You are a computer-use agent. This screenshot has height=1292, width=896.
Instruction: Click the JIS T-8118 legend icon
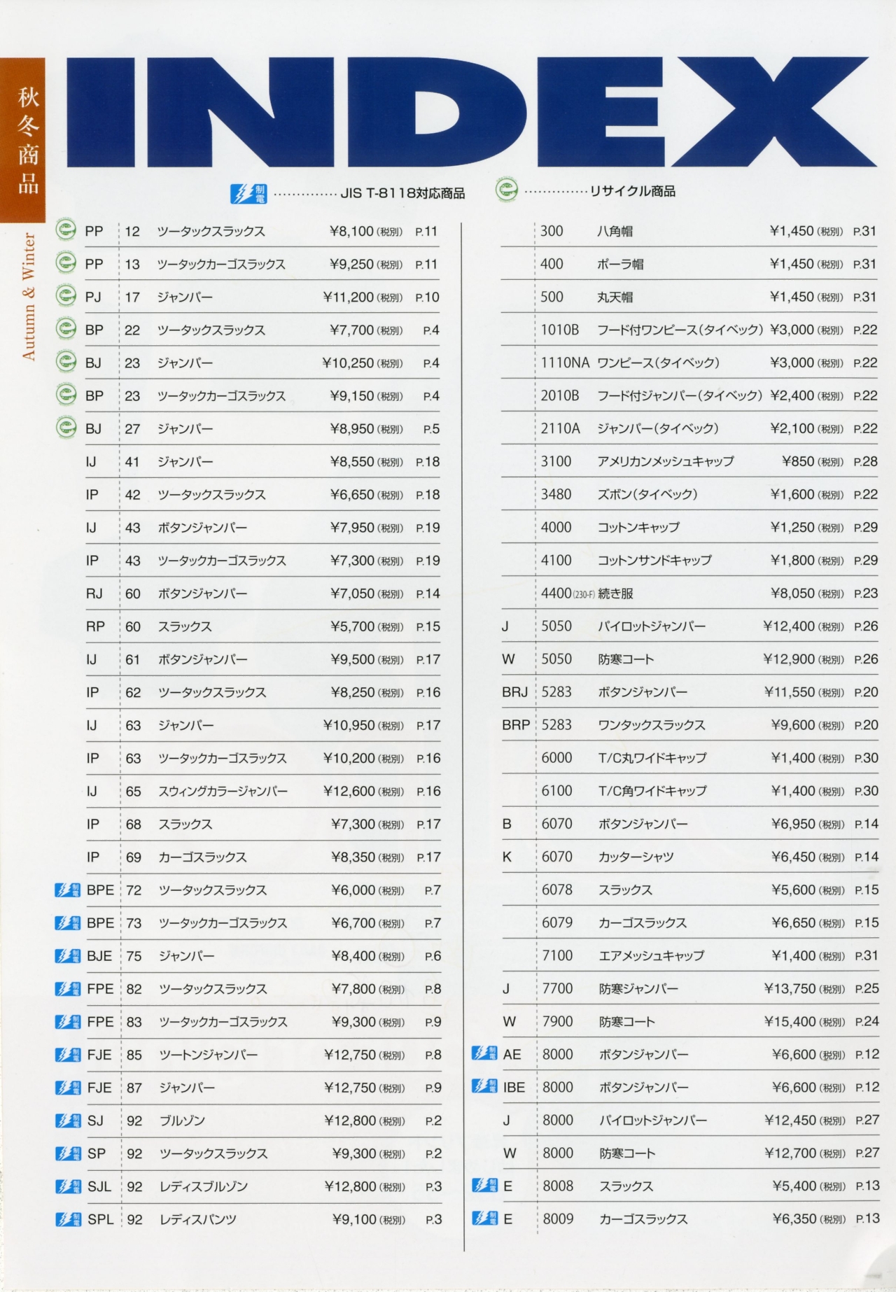click(x=248, y=193)
